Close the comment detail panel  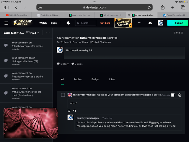(x=178, y=33)
